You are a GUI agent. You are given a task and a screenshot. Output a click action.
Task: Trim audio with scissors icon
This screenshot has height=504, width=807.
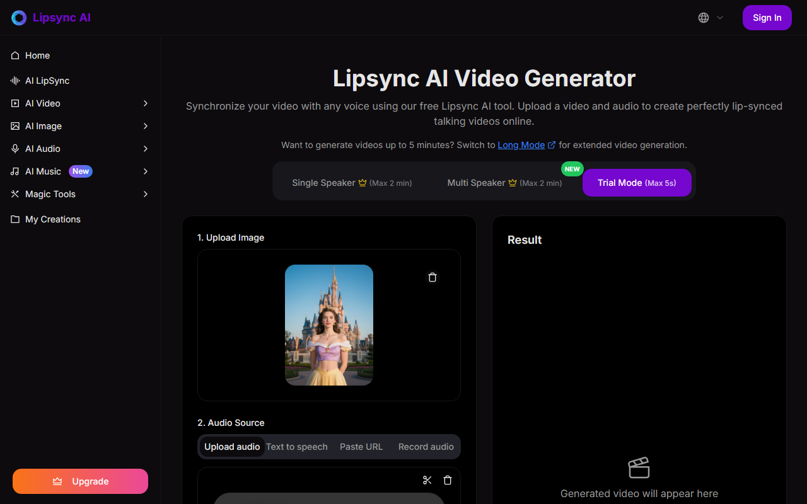[427, 480]
